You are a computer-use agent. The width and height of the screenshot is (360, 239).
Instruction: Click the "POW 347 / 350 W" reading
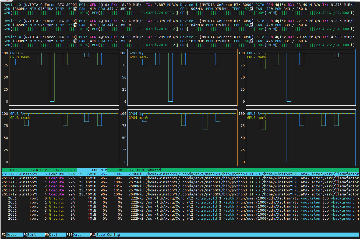coord(115,9)
